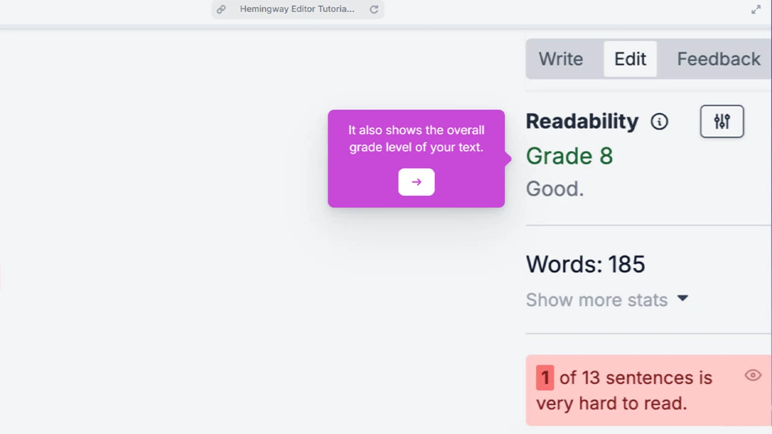The width and height of the screenshot is (772, 434).
Task: Click the link icon beside the tutorial title
Action: (221, 9)
